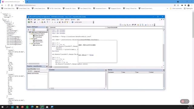Click the Toggle Breakpoint hand icon in Edit toolbar
Screen dimensions: 194x109
click(138, 25)
